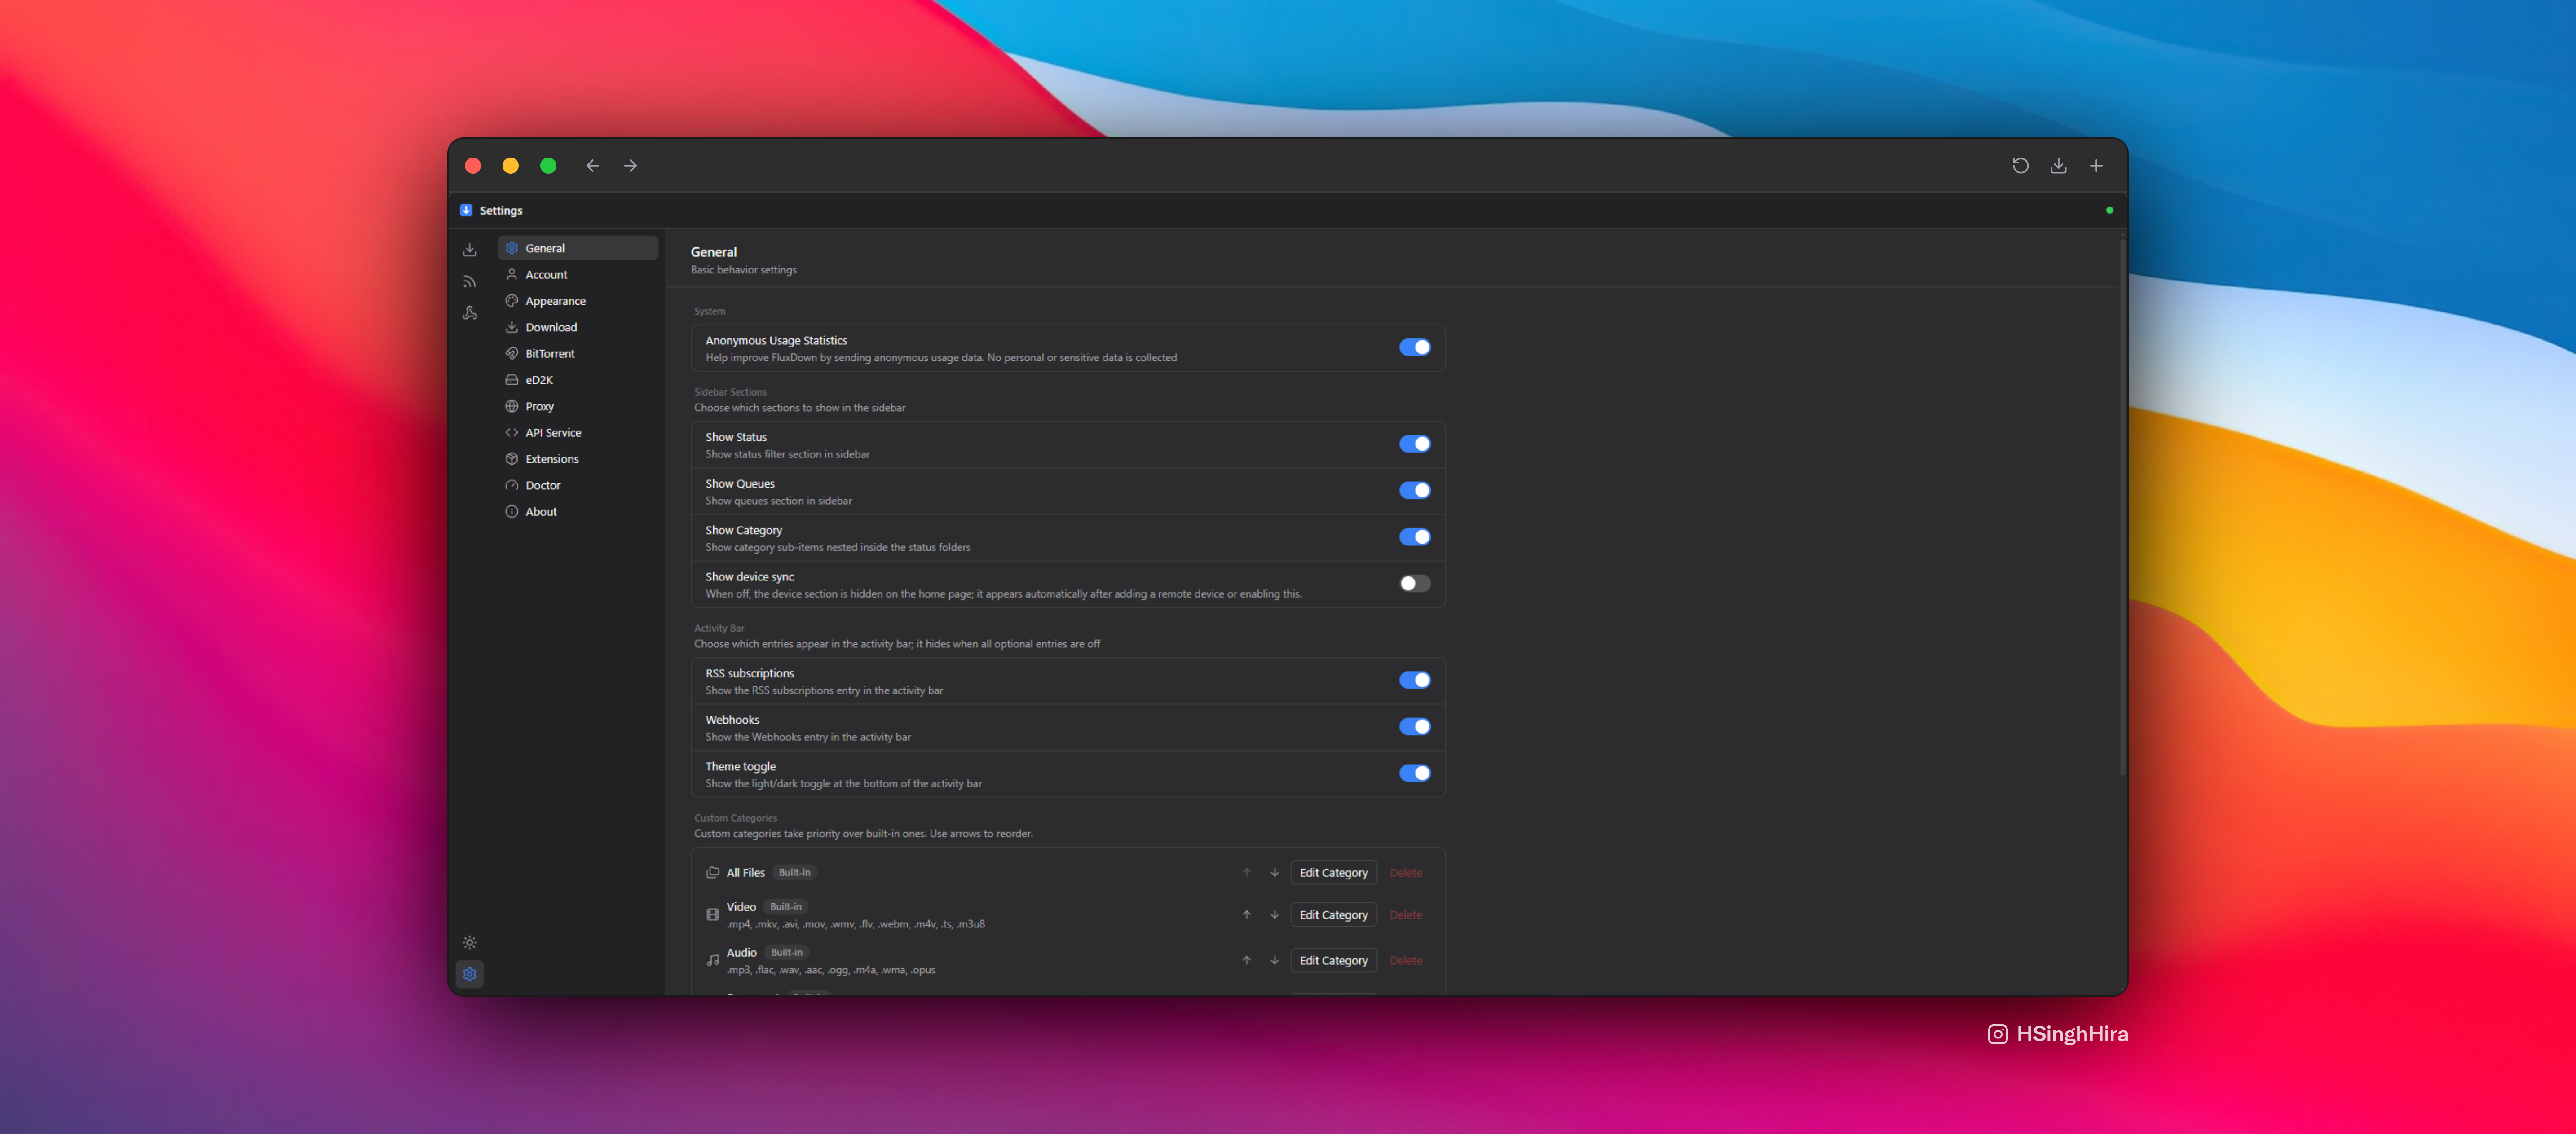Click the download icon in title bar
Screen dimensions: 2576x1134
click(2058, 166)
